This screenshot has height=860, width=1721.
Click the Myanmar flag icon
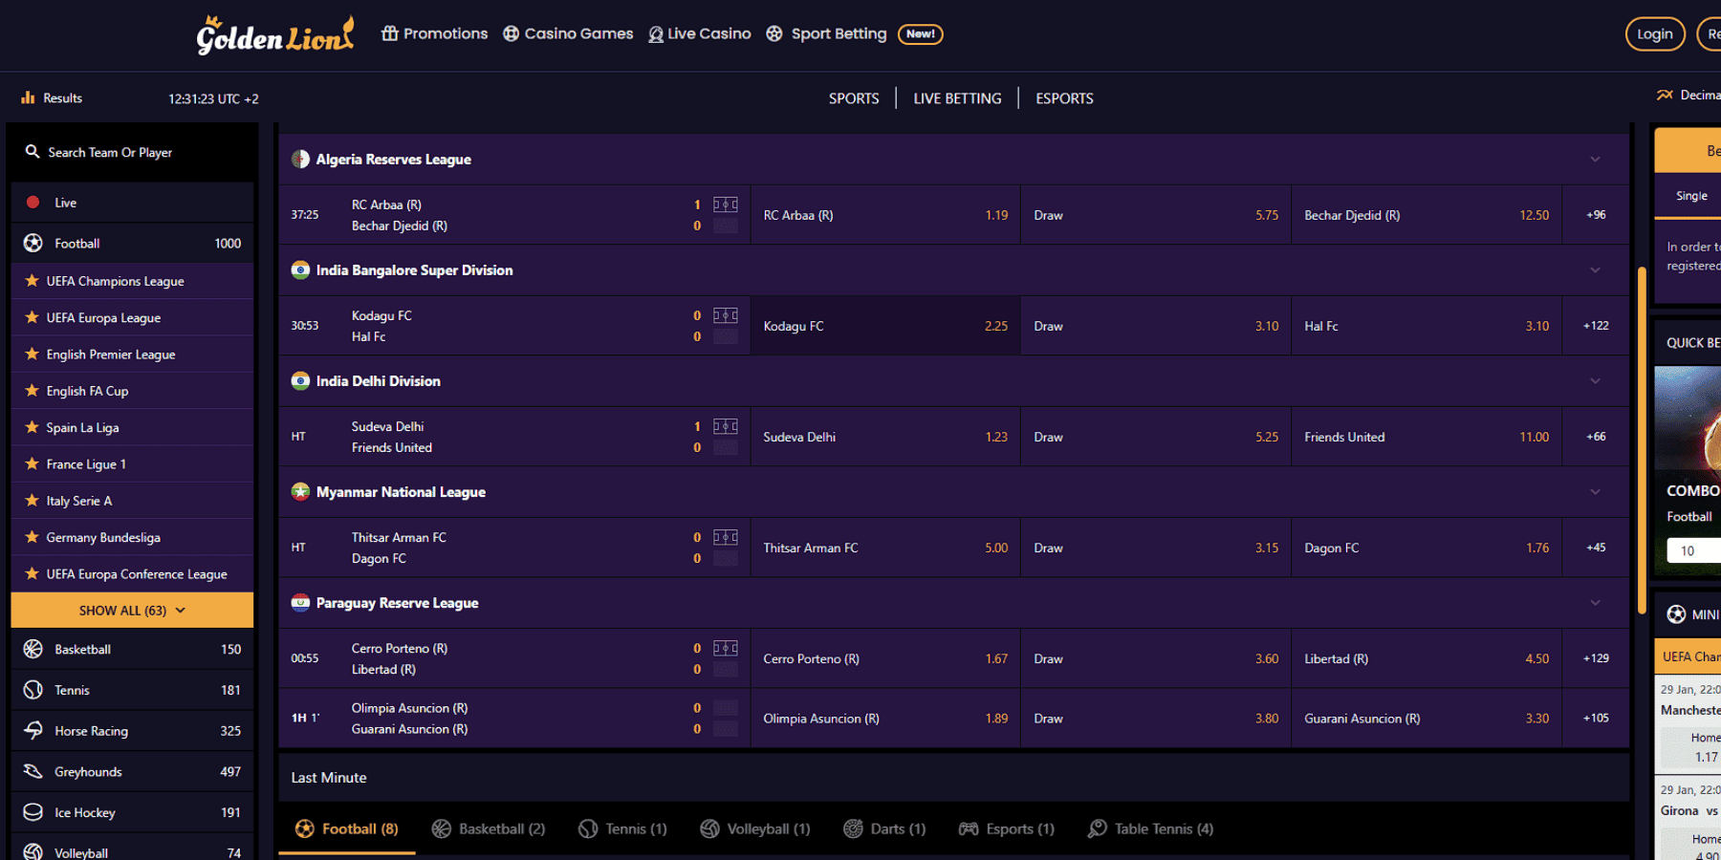(x=300, y=492)
